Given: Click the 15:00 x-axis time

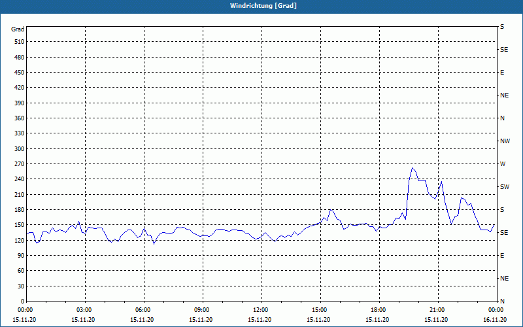Looking at the screenshot, I should tap(320, 310).
